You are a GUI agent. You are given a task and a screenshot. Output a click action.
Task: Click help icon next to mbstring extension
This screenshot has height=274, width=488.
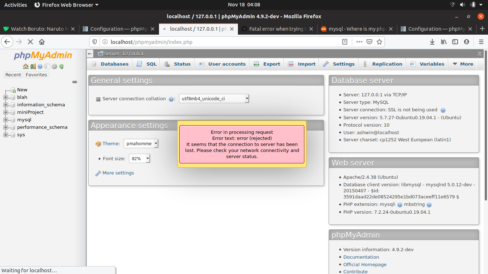coord(429,205)
